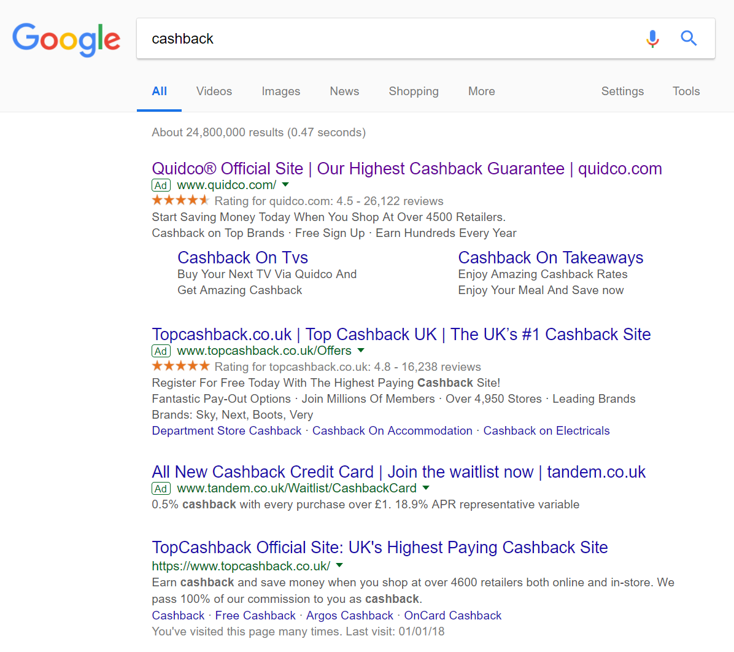This screenshot has height=652, width=734.
Task: Open TopCashback Official Site organic result
Action: (x=380, y=548)
